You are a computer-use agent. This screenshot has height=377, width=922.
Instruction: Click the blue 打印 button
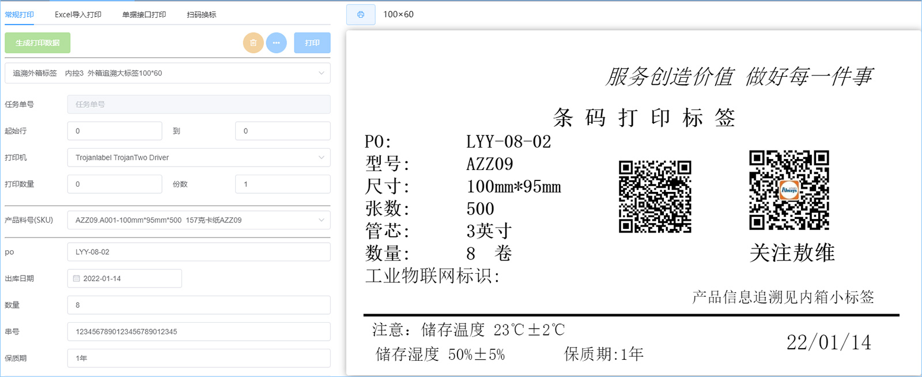coord(312,43)
